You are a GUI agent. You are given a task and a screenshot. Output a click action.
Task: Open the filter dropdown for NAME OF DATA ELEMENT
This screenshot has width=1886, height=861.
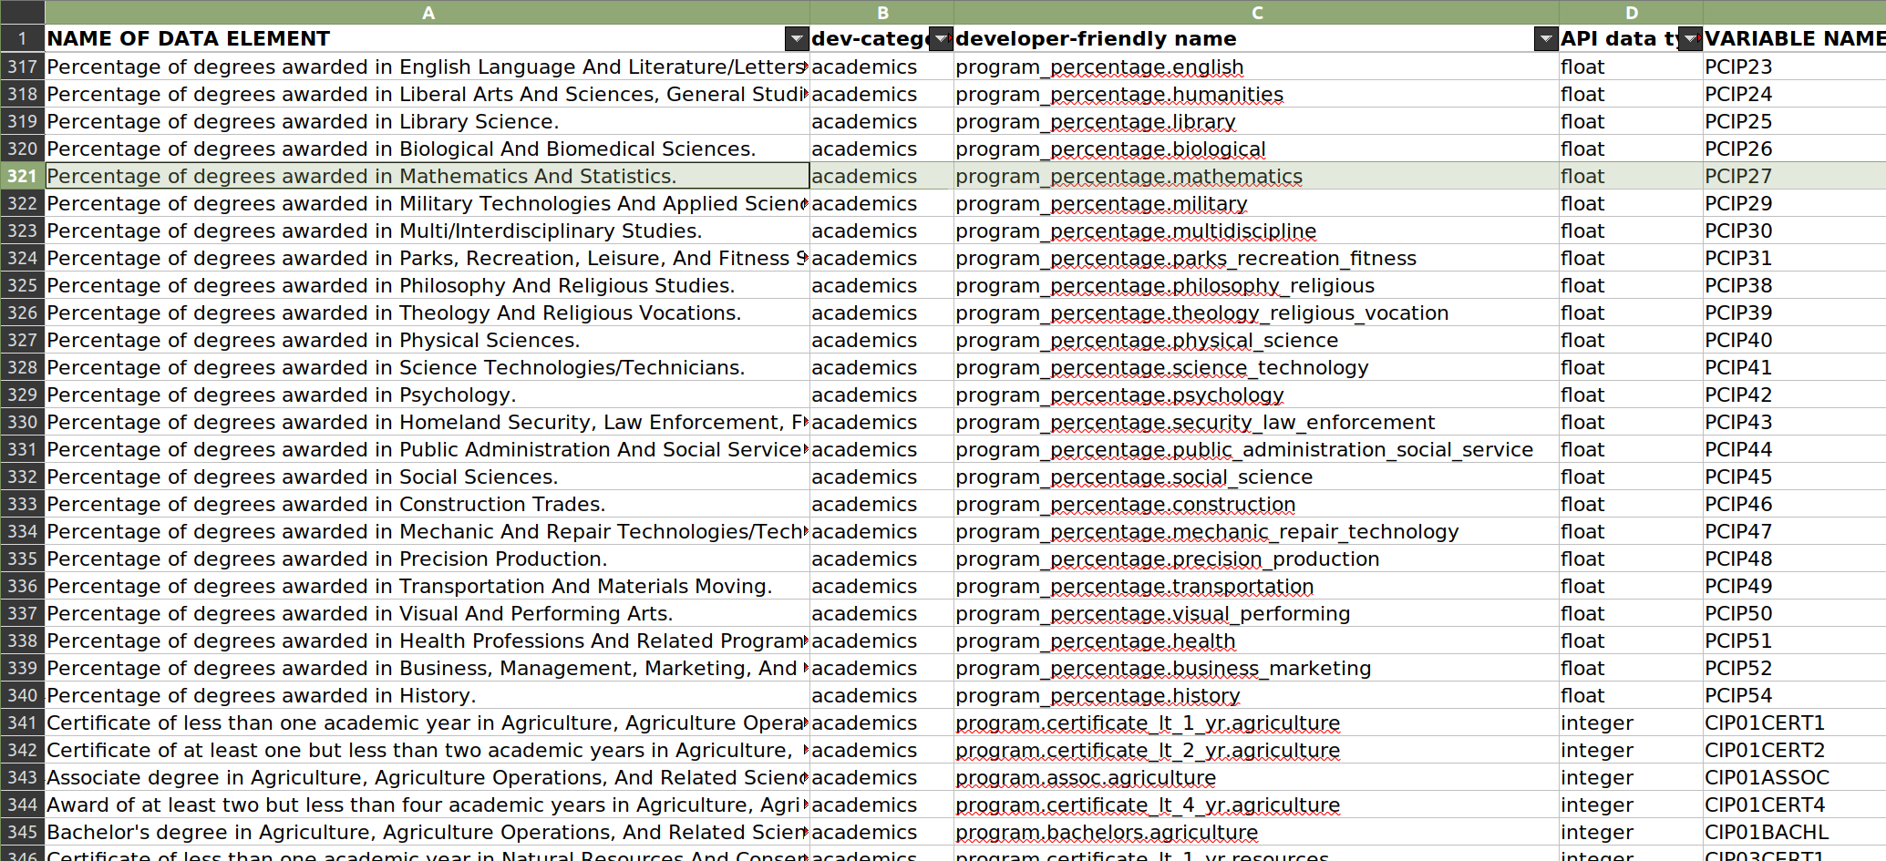coord(796,38)
